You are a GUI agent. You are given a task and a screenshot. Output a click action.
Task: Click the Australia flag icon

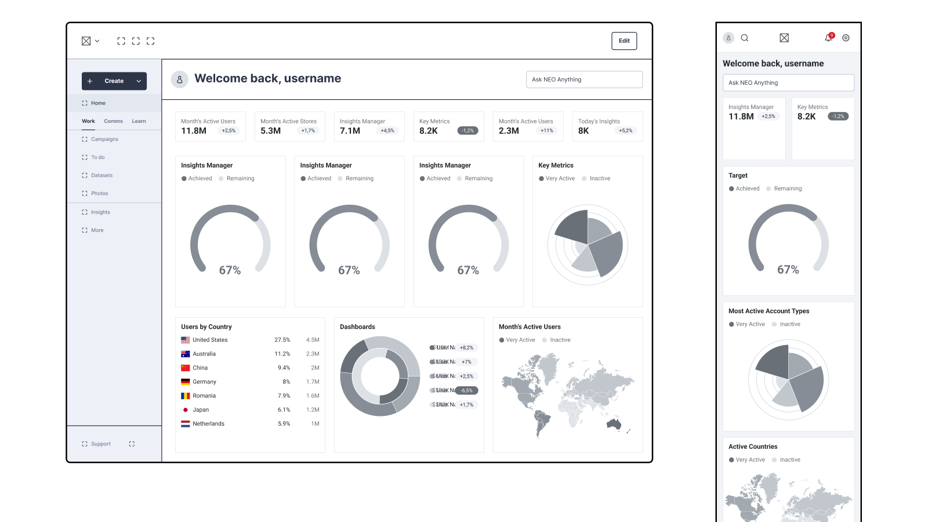186,354
